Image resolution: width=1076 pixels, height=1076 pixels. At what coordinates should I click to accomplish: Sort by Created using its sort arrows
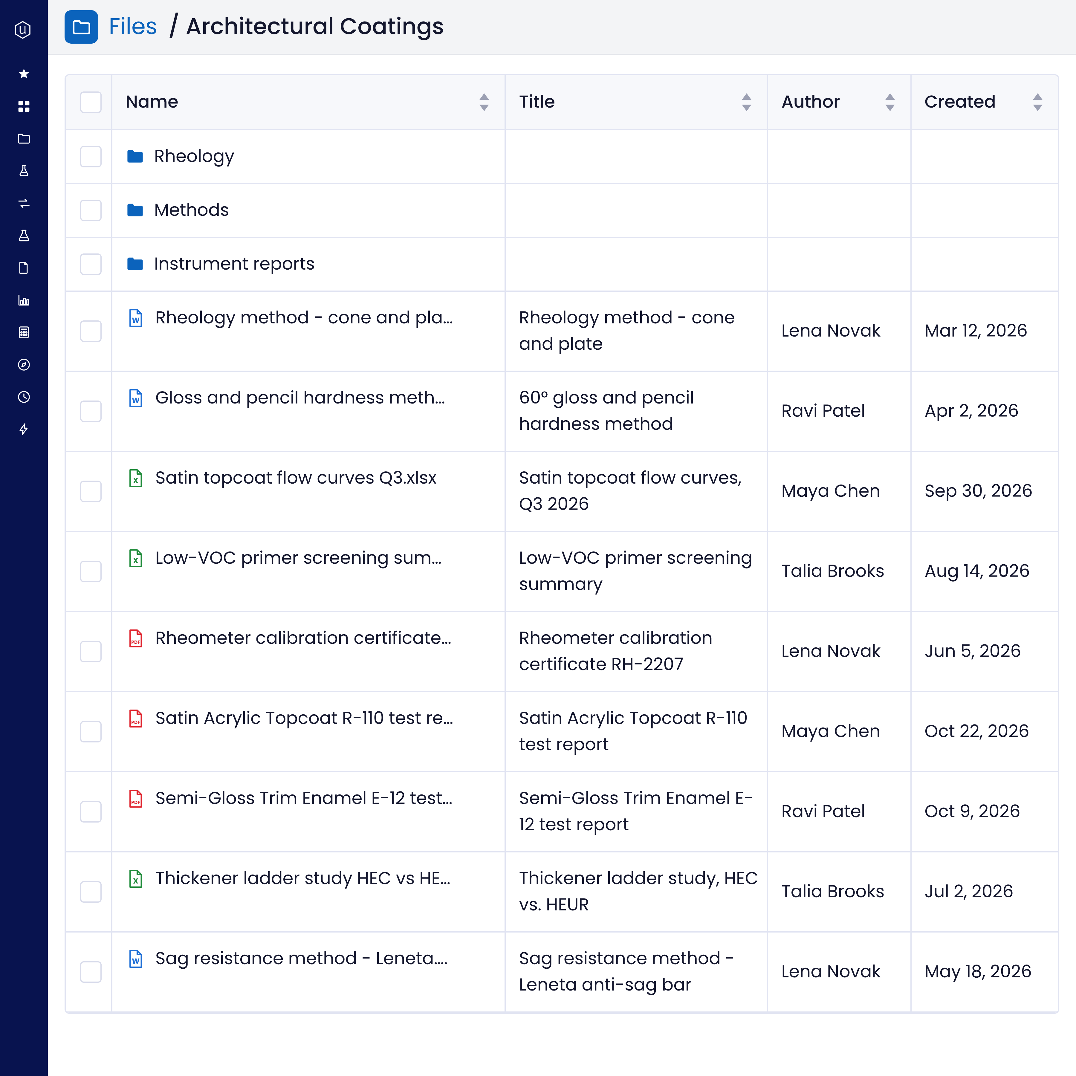click(x=1037, y=103)
